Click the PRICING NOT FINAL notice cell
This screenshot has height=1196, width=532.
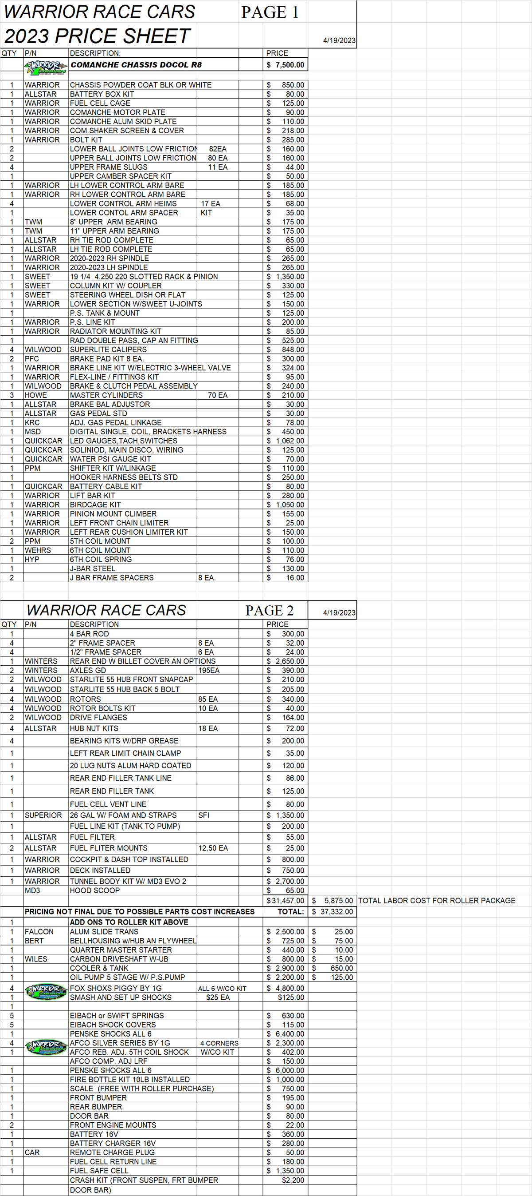[140, 911]
